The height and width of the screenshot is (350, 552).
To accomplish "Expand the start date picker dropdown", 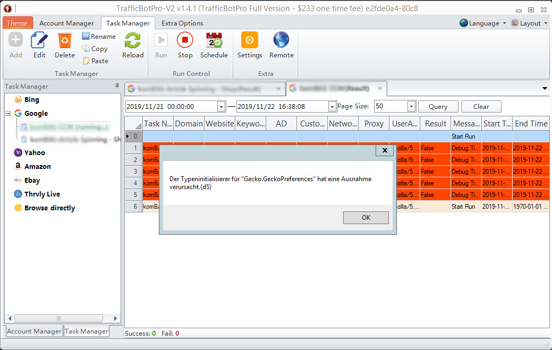I will tap(221, 107).
